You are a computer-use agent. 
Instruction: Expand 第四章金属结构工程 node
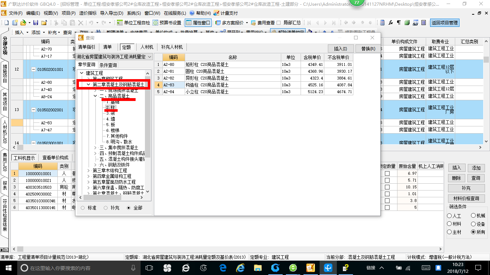coord(89,176)
